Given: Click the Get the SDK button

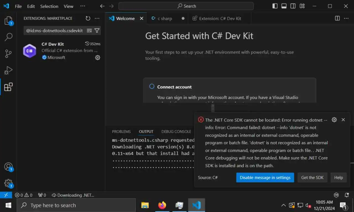Looking at the screenshot, I should coord(312,177).
